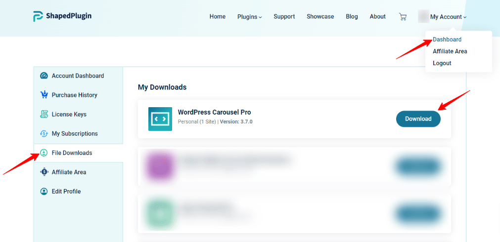
Task: Choose Affiliate Area in account dropdown
Action: coord(450,51)
